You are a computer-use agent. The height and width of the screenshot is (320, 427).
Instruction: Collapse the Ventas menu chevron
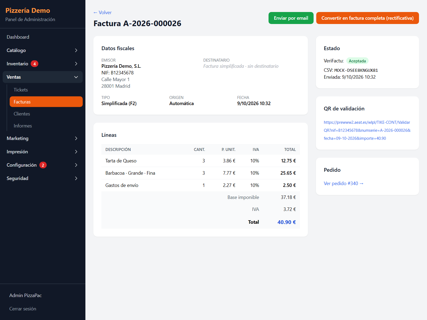76,77
